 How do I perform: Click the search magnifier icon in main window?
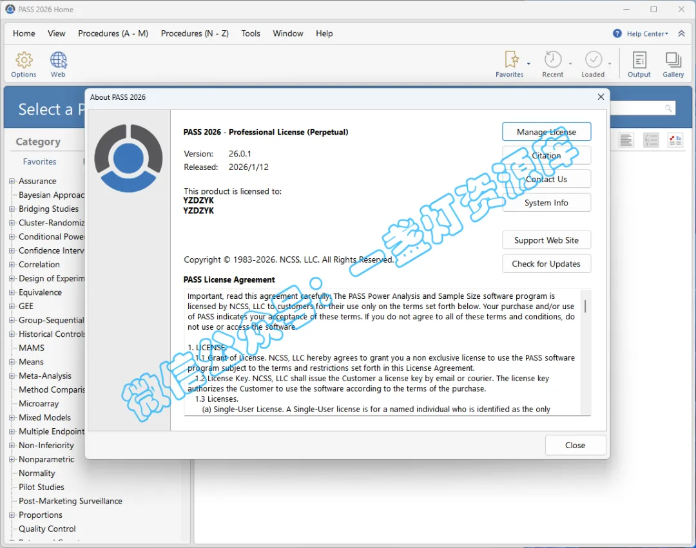pyautogui.click(x=668, y=108)
